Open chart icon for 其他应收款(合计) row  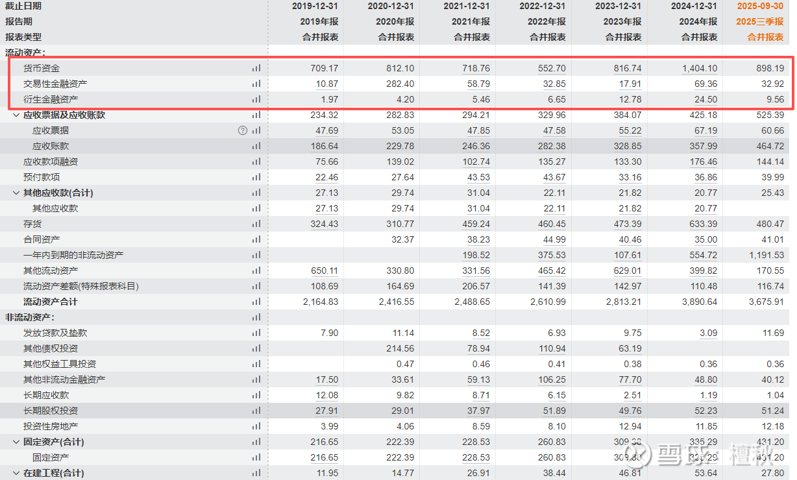(256, 193)
